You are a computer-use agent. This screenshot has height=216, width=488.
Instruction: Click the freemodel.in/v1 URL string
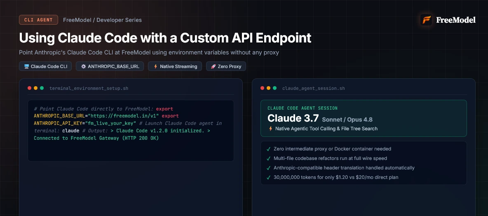click(124, 116)
